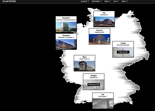
Task: Click the Leipzig Brandenburgerstraße card heading
Action: [123, 44]
